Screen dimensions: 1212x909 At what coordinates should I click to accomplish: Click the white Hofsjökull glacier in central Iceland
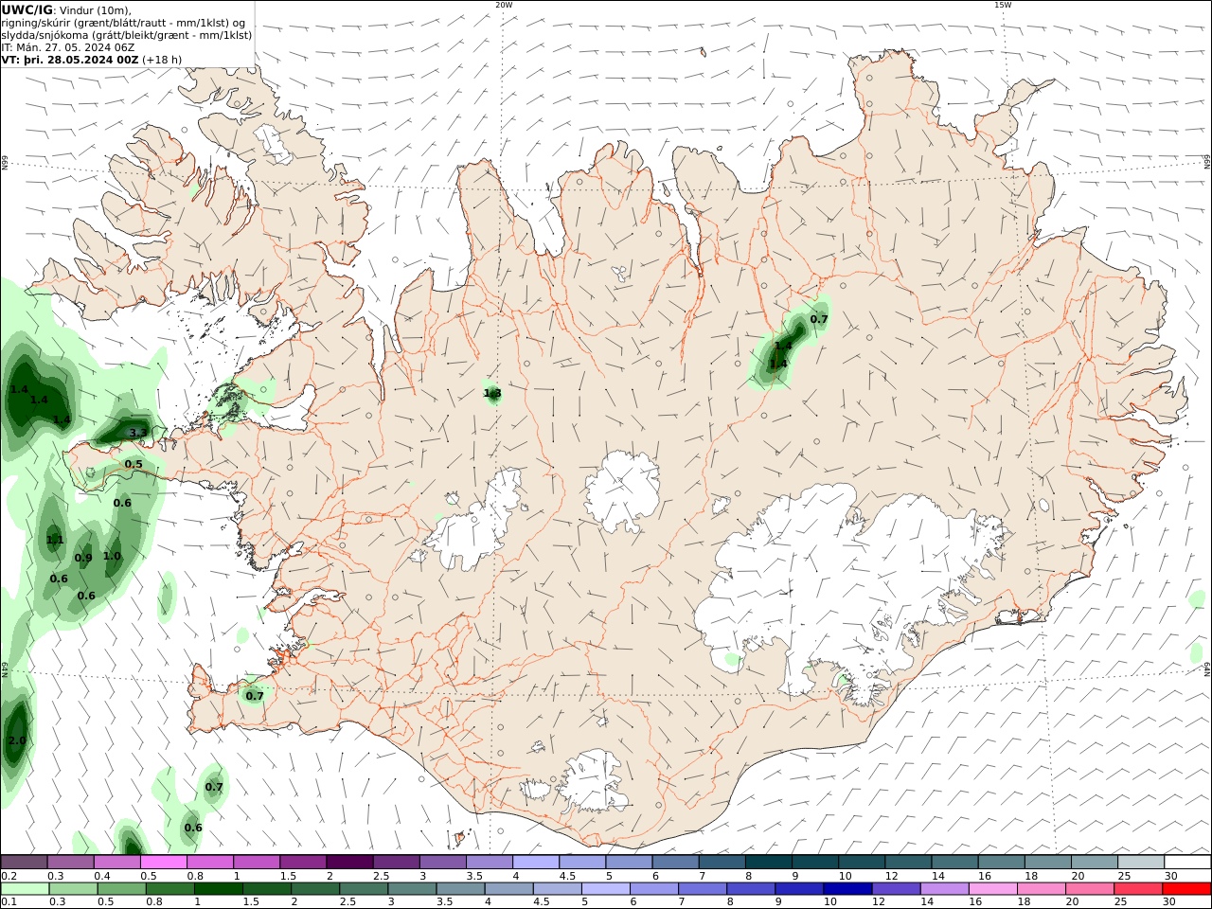click(x=623, y=490)
